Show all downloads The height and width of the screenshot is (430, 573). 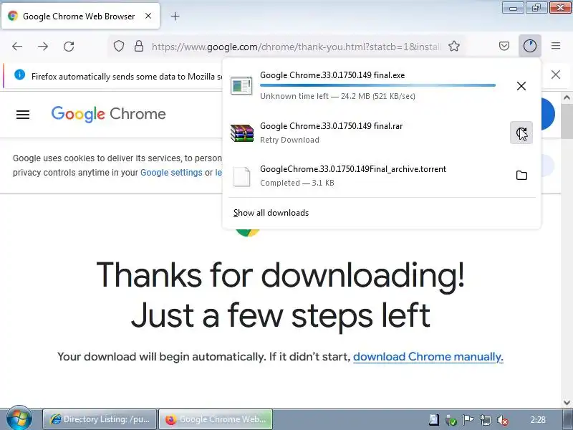271,213
